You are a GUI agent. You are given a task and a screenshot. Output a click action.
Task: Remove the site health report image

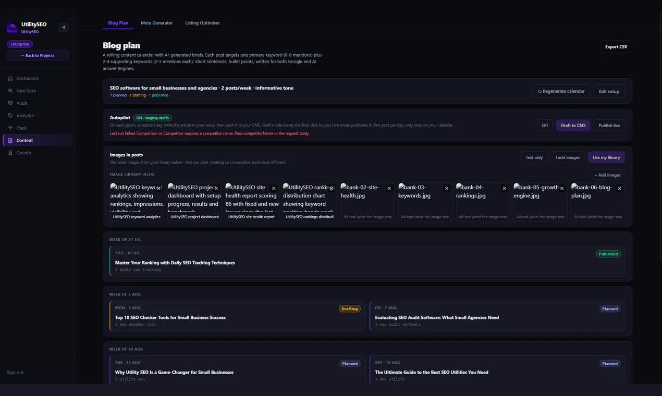click(274, 188)
